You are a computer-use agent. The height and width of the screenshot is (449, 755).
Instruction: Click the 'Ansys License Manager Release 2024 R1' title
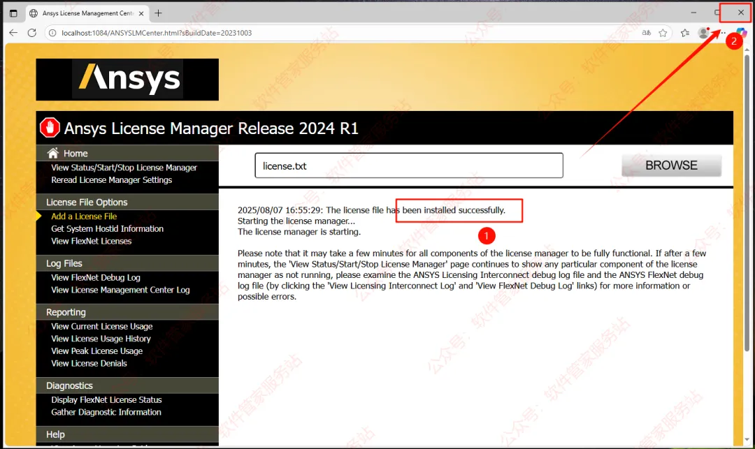pyautogui.click(x=211, y=128)
